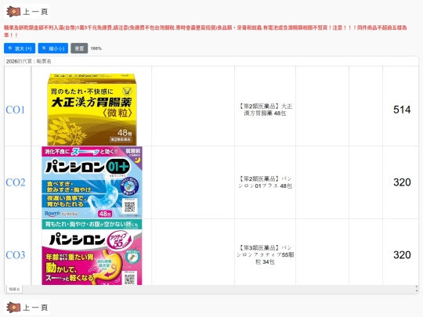This screenshot has width=423, height=317.
Task: Select the CO3 product code cell
Action: click(18, 252)
